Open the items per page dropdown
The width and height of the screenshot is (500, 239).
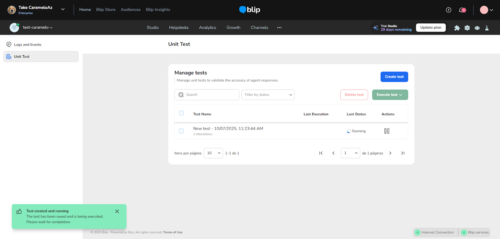[x=213, y=153]
